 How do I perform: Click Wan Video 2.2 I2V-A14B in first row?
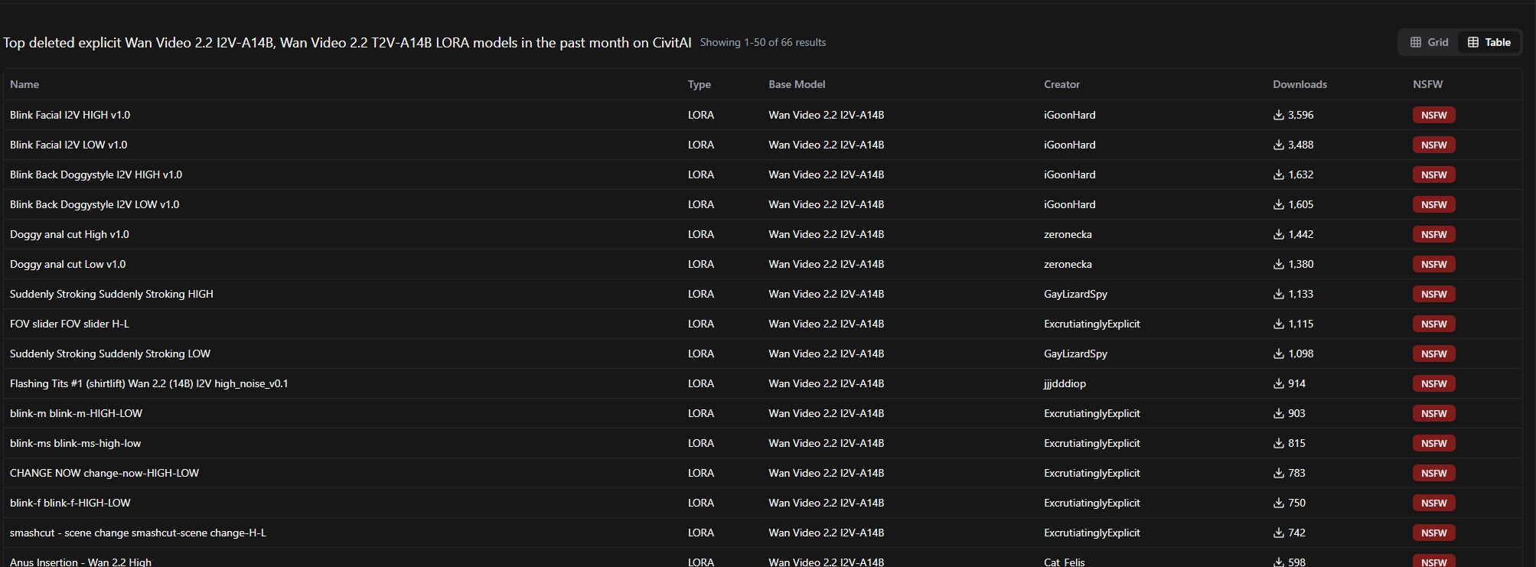(x=827, y=115)
